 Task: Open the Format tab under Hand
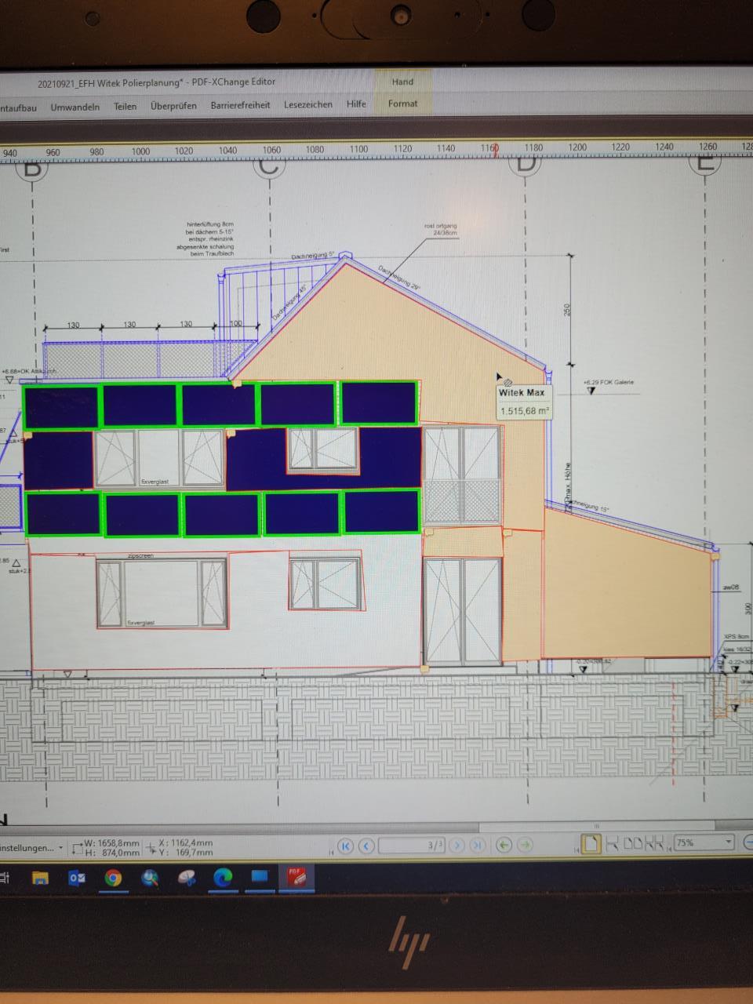[402, 104]
